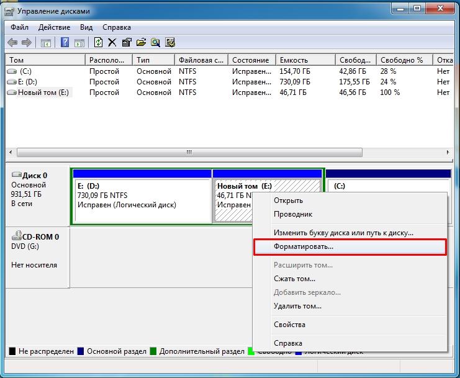Image resolution: width=460 pixels, height=378 pixels.
Task: Click the Диск 0 disk icon
Action: tap(17, 175)
